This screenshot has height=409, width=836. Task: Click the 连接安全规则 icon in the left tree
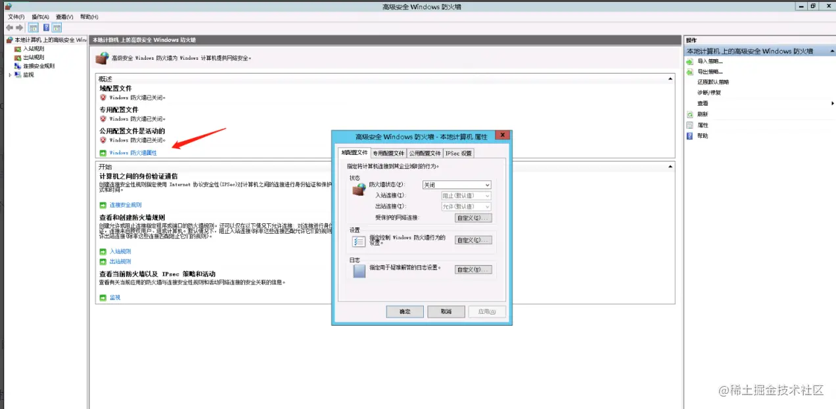17,66
